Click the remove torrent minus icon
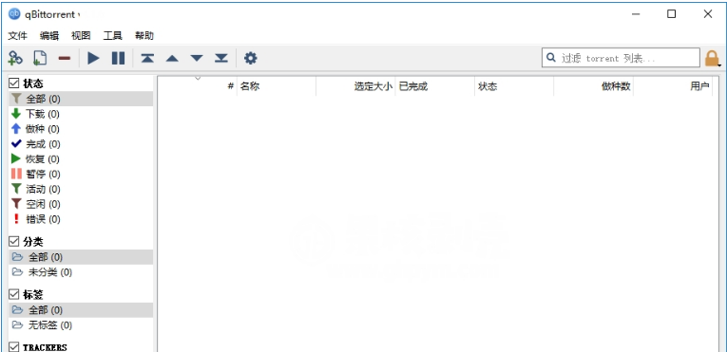This screenshot has width=727, height=352. (x=65, y=59)
